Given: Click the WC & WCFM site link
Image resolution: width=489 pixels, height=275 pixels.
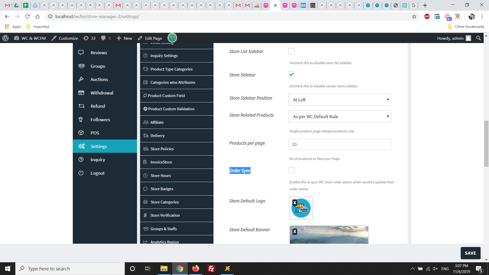Looking at the screenshot, I should click(x=30, y=38).
